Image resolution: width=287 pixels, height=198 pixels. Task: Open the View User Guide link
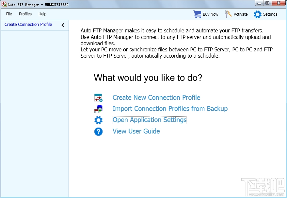point(136,131)
